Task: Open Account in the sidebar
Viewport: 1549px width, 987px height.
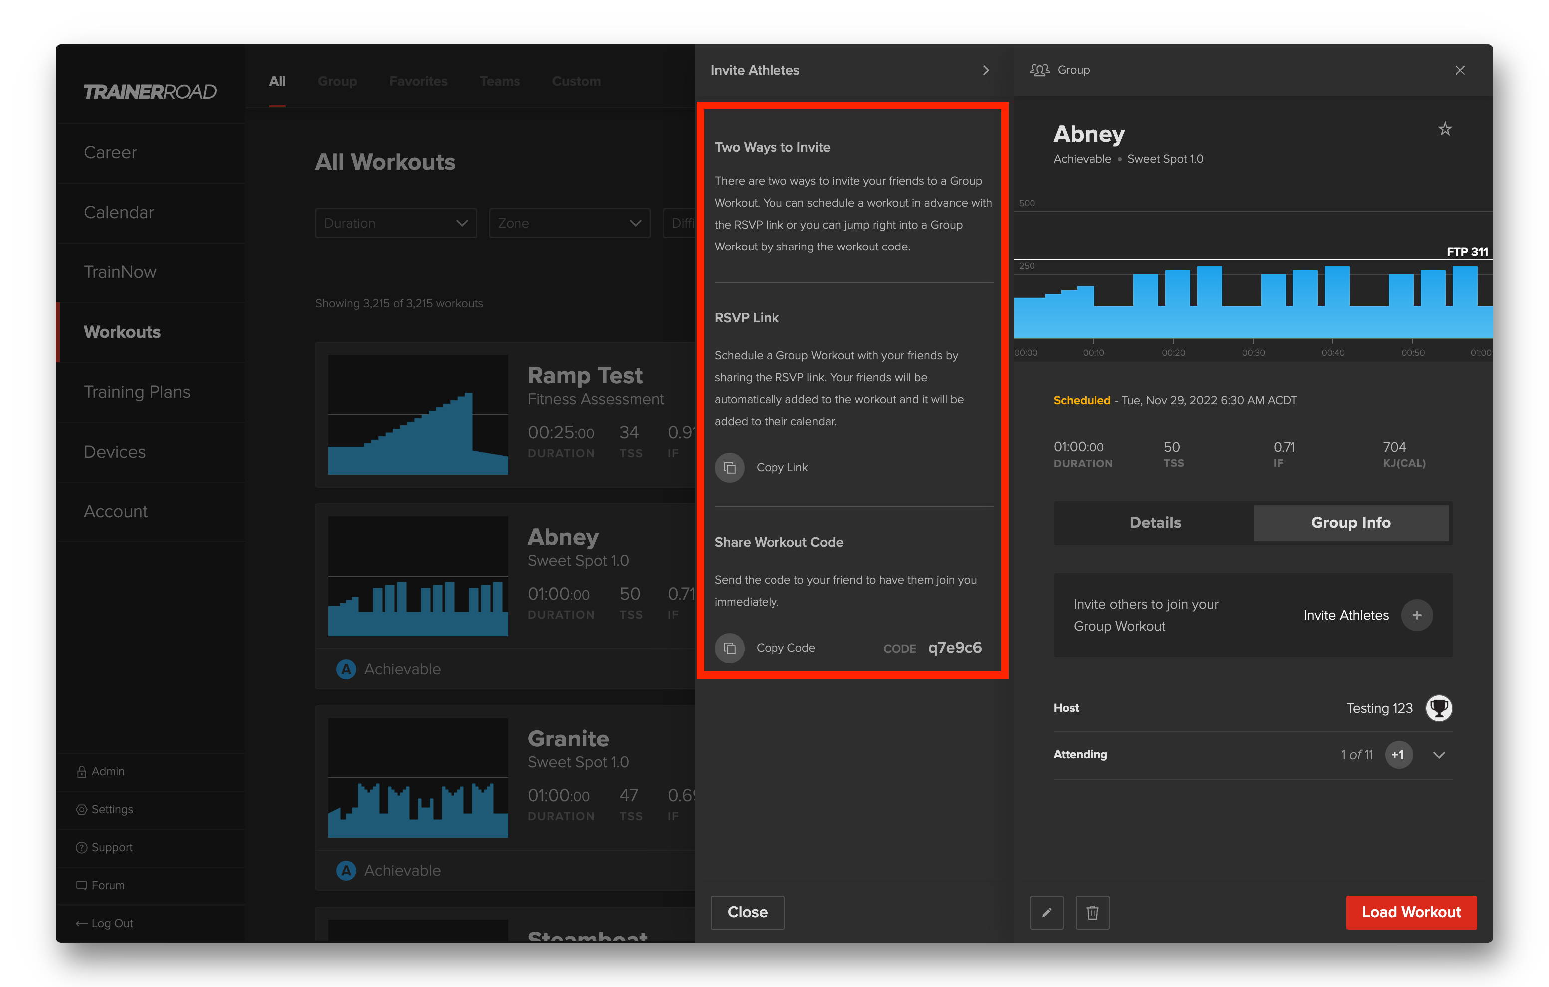Action: pyautogui.click(x=151, y=511)
